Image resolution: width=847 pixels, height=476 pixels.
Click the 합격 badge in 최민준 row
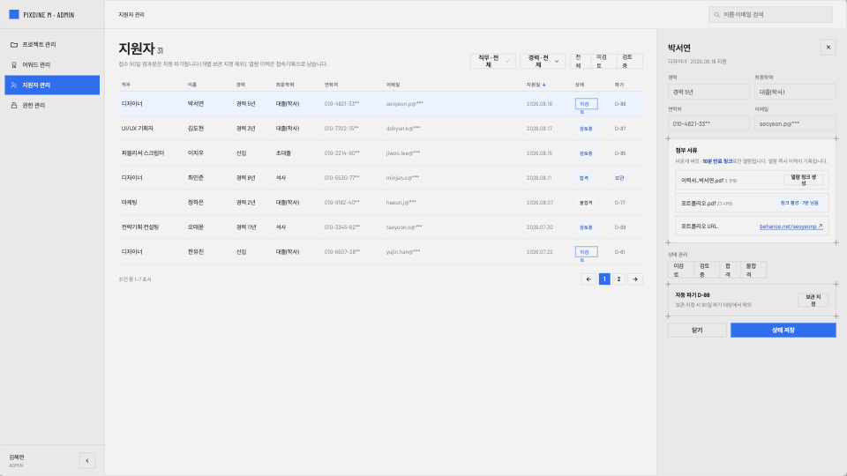(584, 178)
